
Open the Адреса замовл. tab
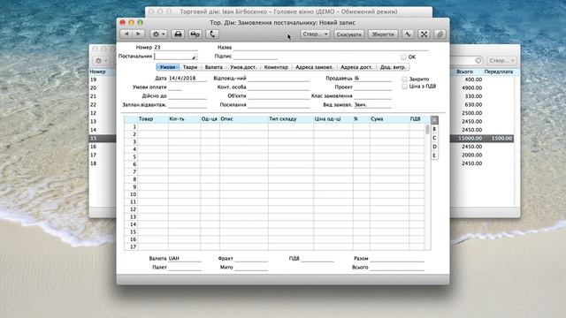click(314, 67)
